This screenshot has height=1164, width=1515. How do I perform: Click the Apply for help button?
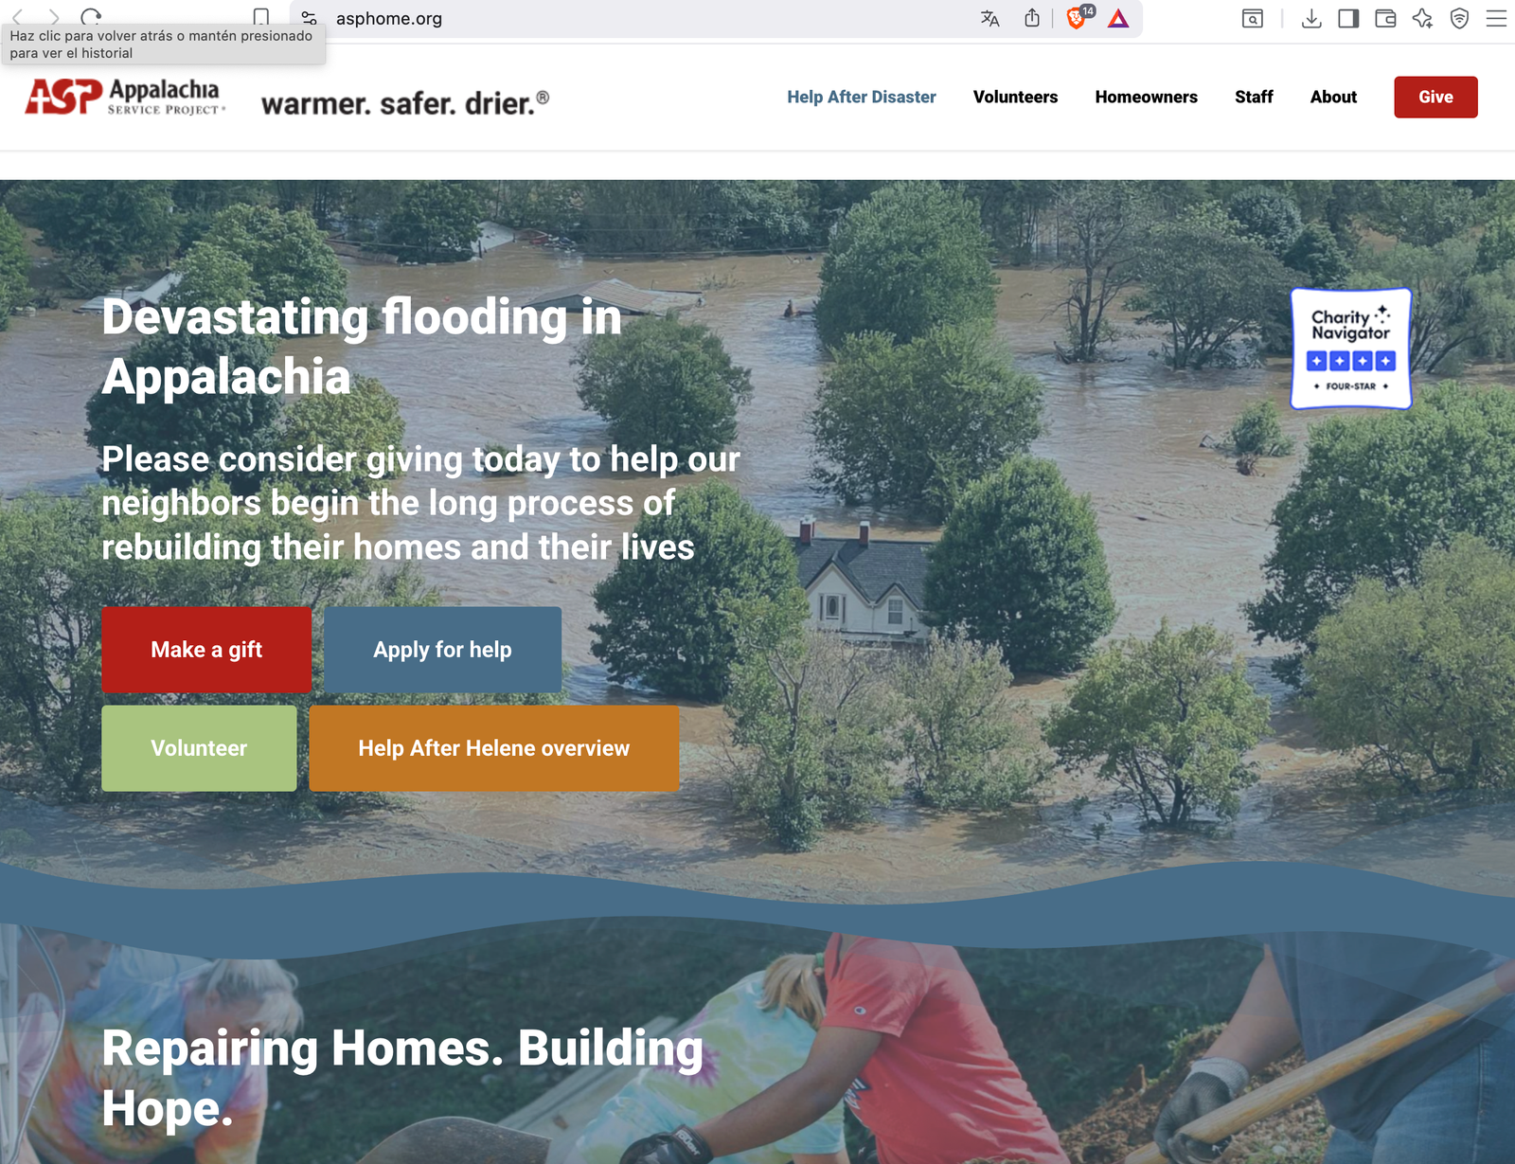(x=442, y=650)
